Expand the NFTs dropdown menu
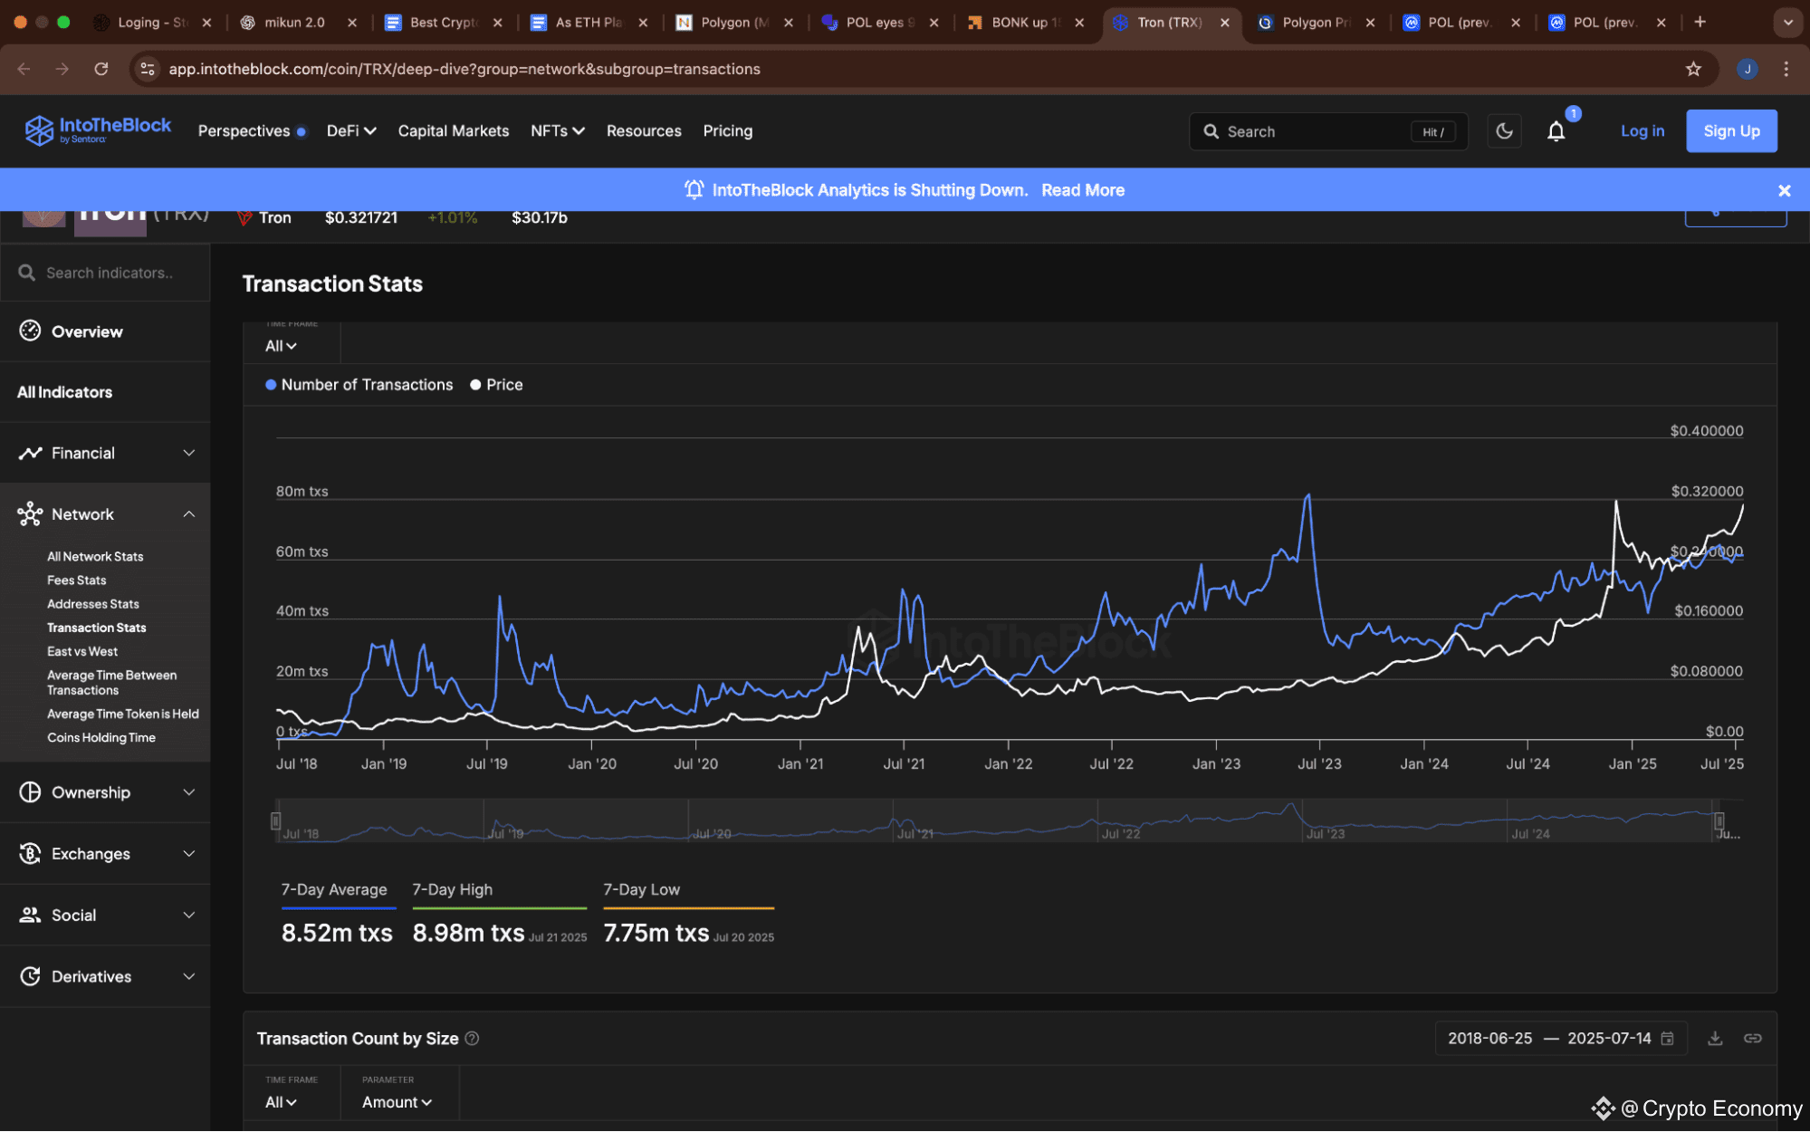 (x=557, y=130)
